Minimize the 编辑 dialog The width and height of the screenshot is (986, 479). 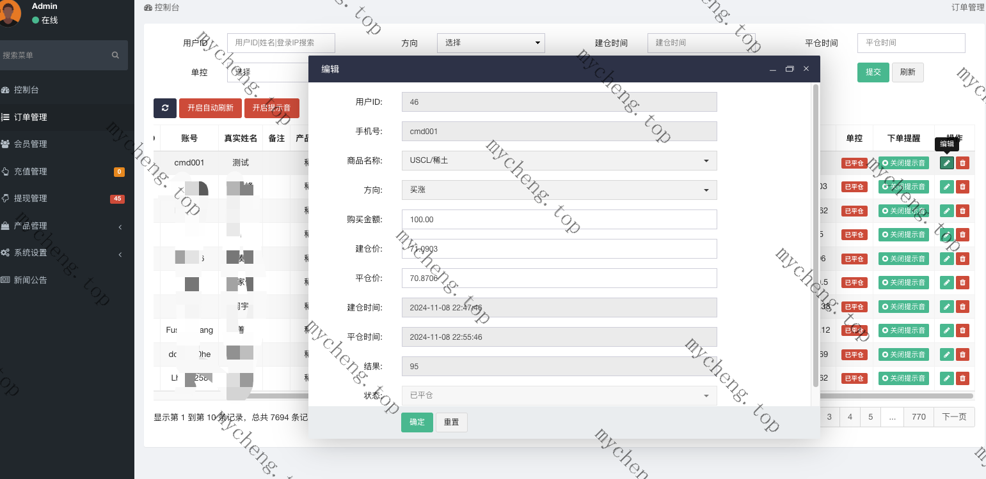773,69
